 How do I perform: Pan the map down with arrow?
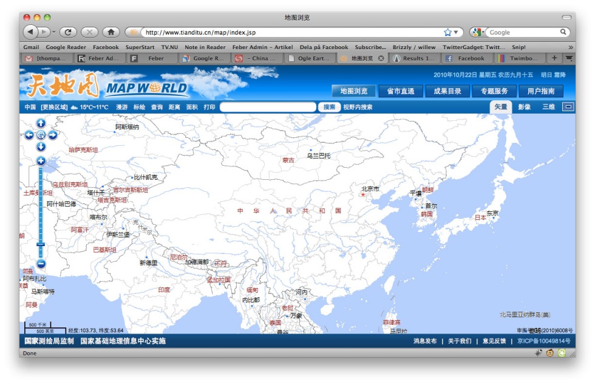coord(41,147)
